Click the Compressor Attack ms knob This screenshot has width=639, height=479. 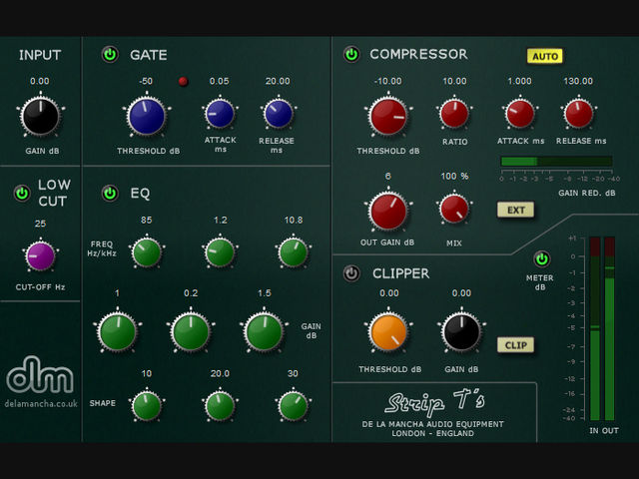pyautogui.click(x=520, y=114)
